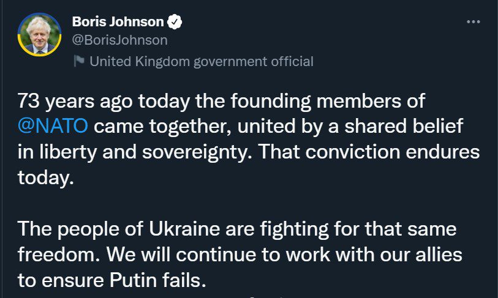Screen dimensions: 498x298
Task: Click the United Kingdom government official label
Action: (202, 61)
